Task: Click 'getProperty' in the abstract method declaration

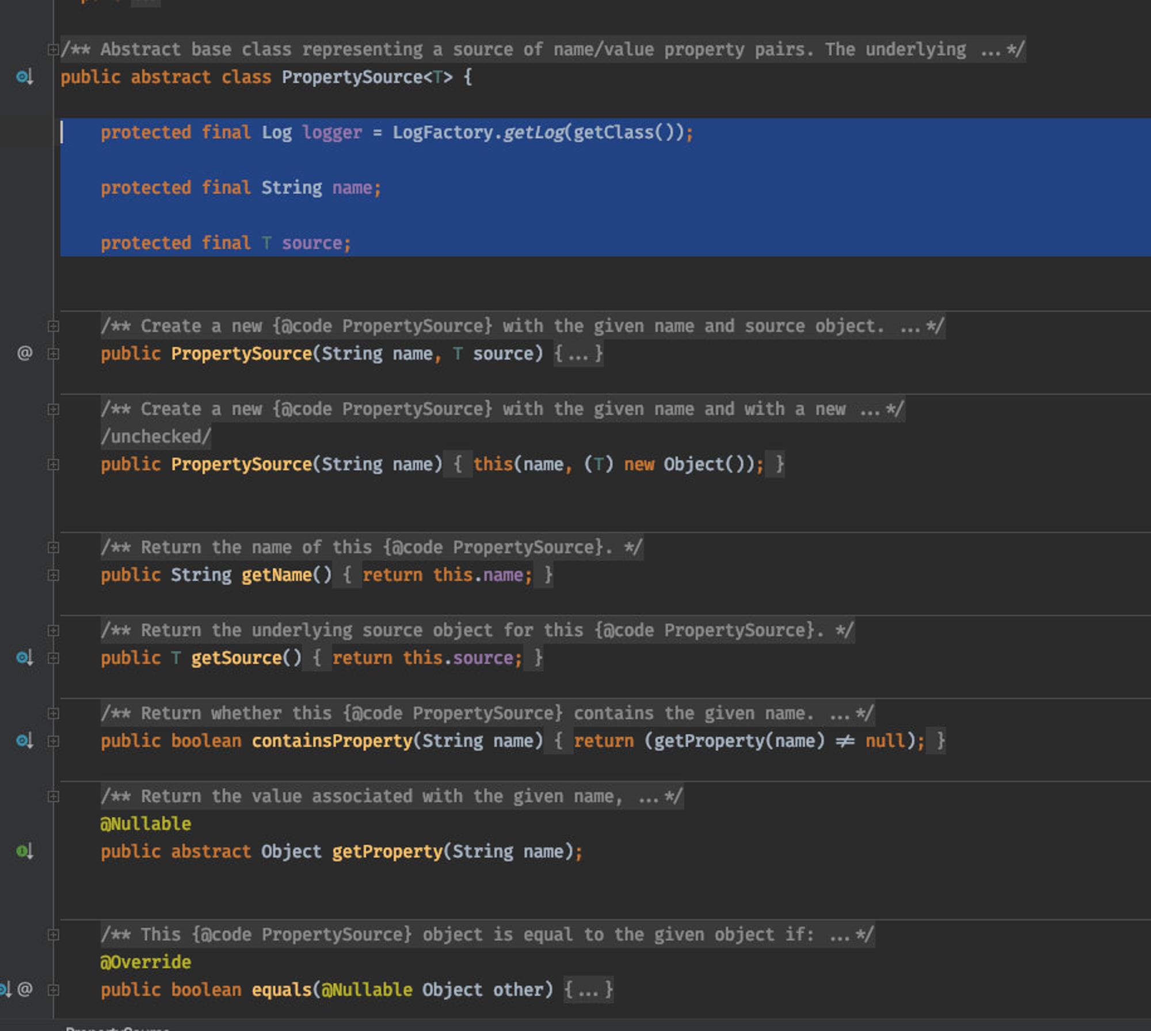Action: (x=387, y=851)
